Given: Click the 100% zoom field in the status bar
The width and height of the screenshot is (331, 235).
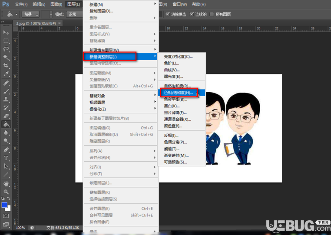Looking at the screenshot, I should point(21,228).
